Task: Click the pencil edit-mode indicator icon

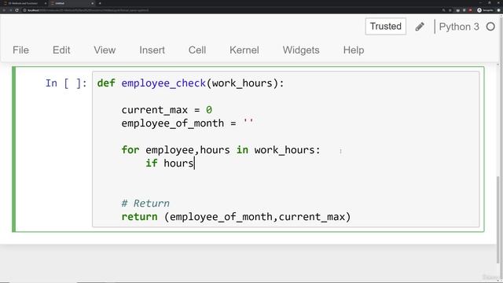Action: point(420,26)
